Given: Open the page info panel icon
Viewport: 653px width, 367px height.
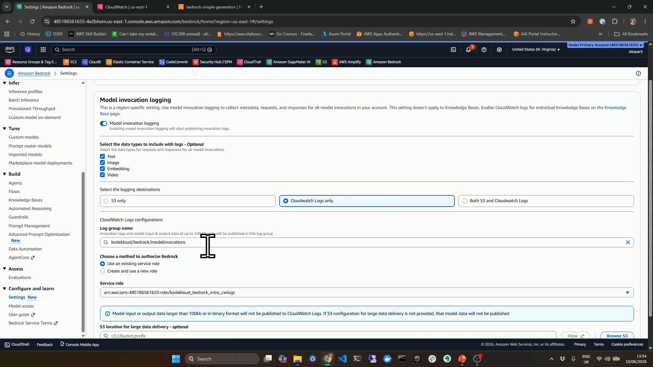Looking at the screenshot, I should [638, 73].
